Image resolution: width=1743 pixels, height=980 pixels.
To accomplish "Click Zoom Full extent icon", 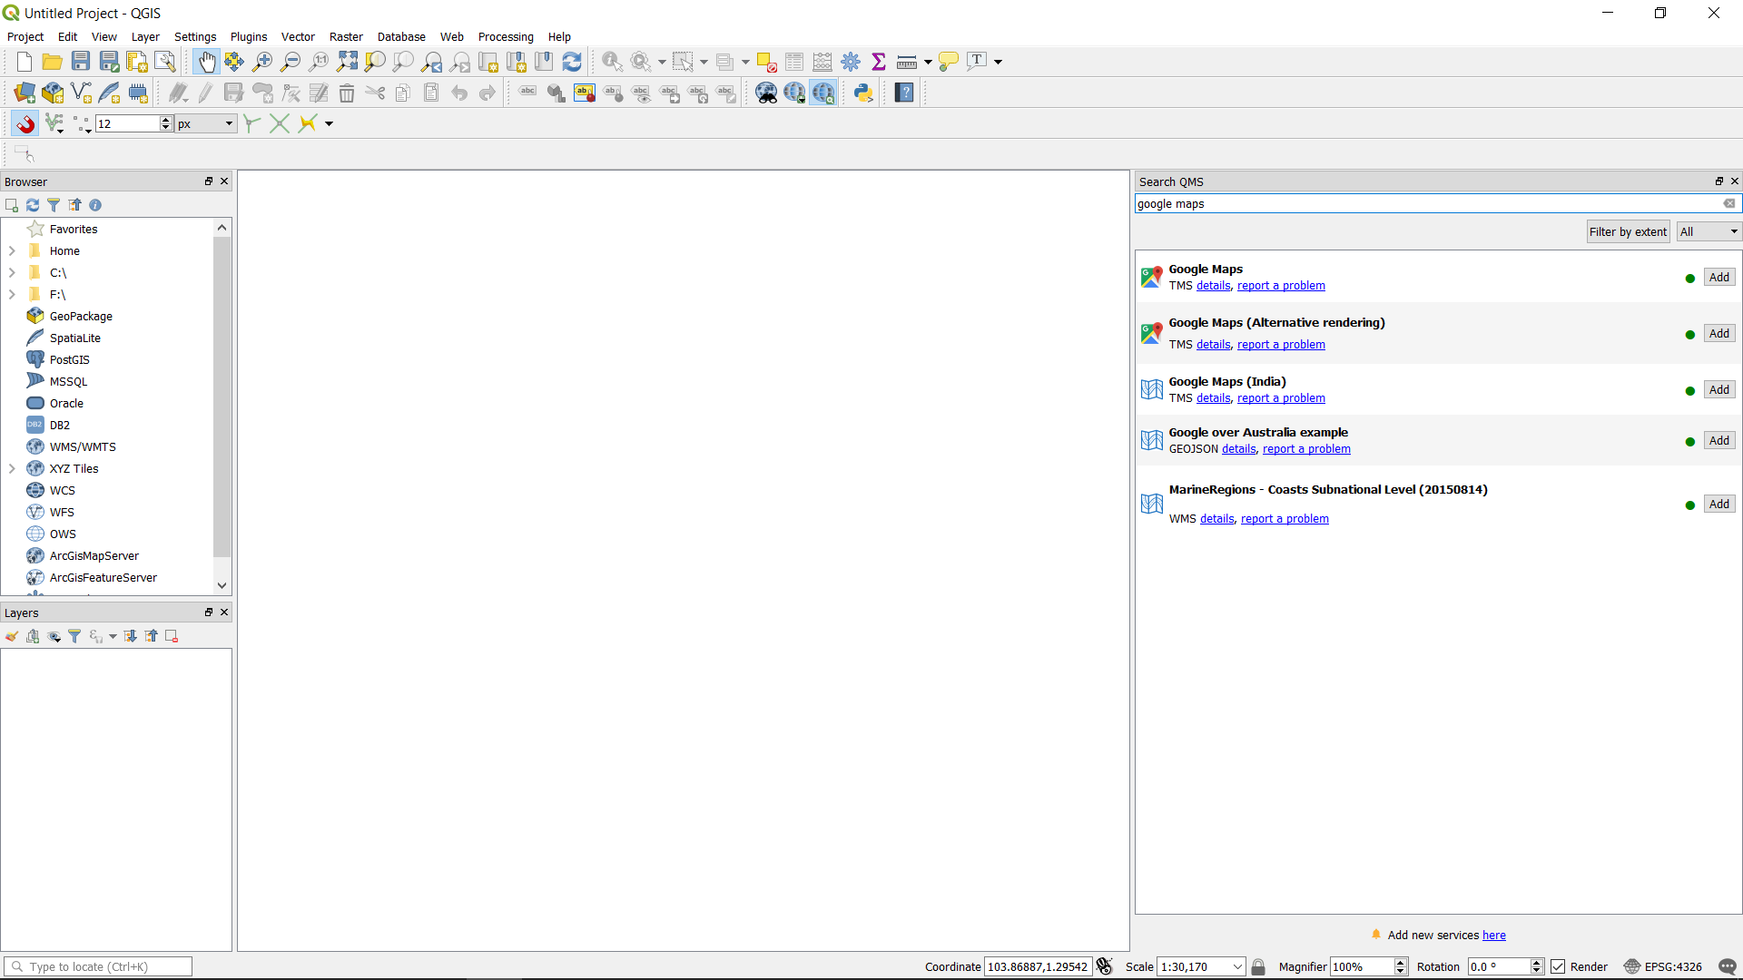I will 347,62.
